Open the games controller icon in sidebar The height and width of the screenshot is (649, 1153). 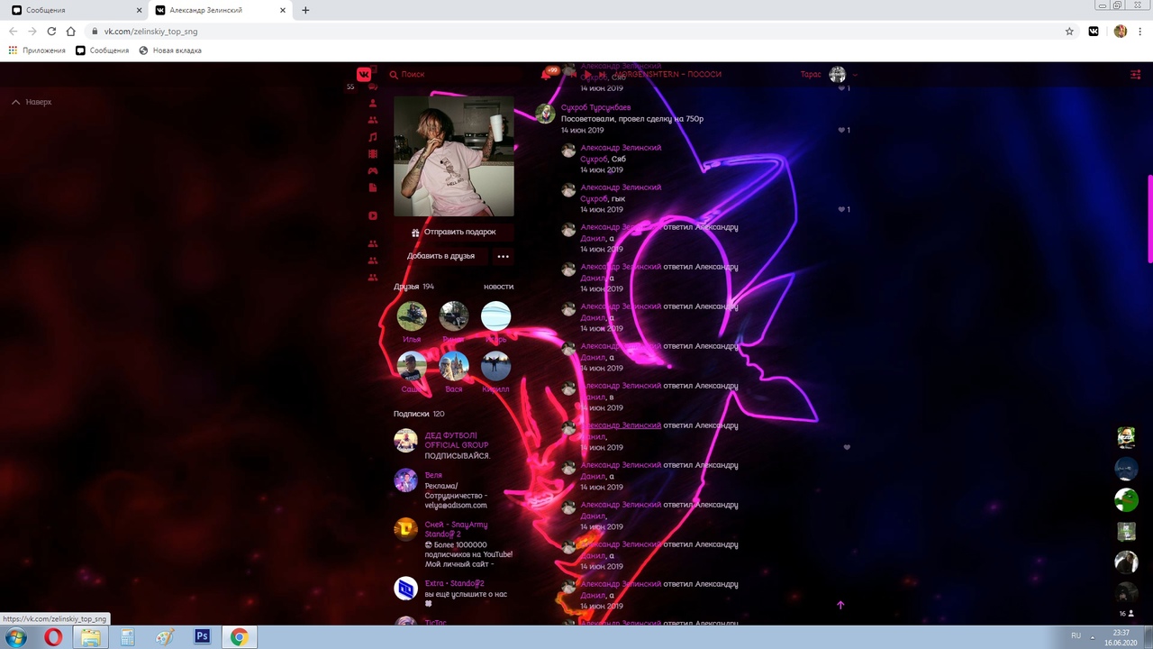[373, 170]
